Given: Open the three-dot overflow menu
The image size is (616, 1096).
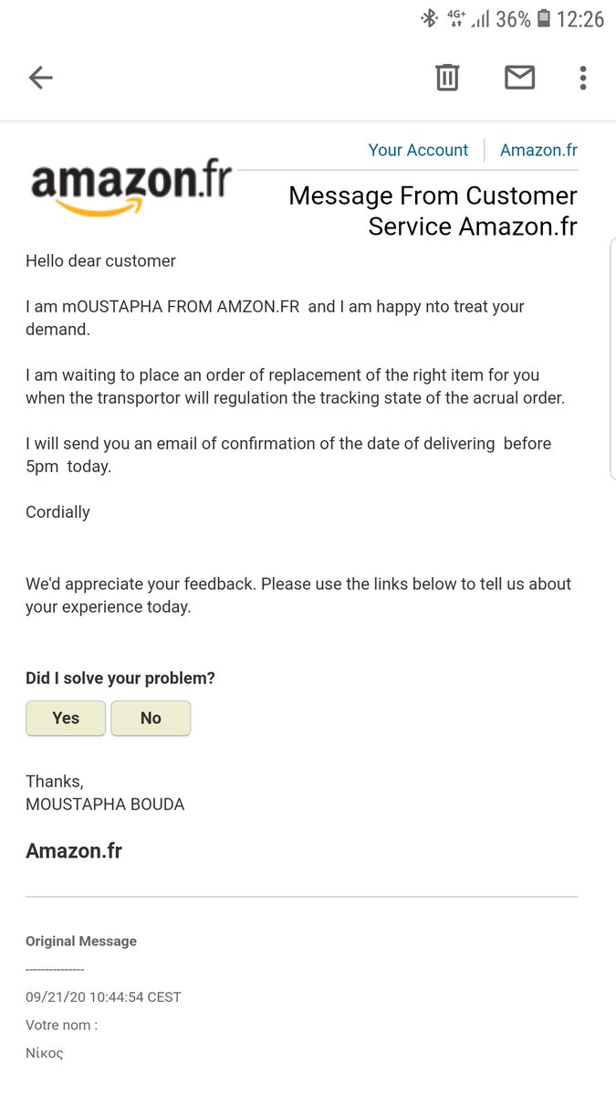Looking at the screenshot, I should coord(583,78).
